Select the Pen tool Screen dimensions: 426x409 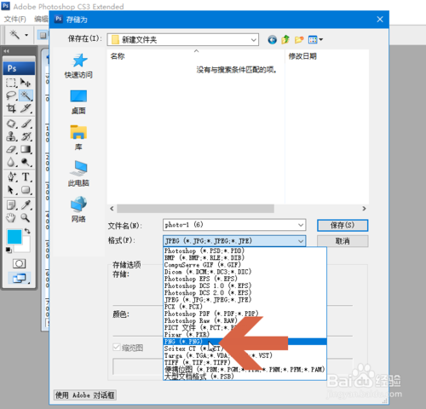[x=11, y=176]
